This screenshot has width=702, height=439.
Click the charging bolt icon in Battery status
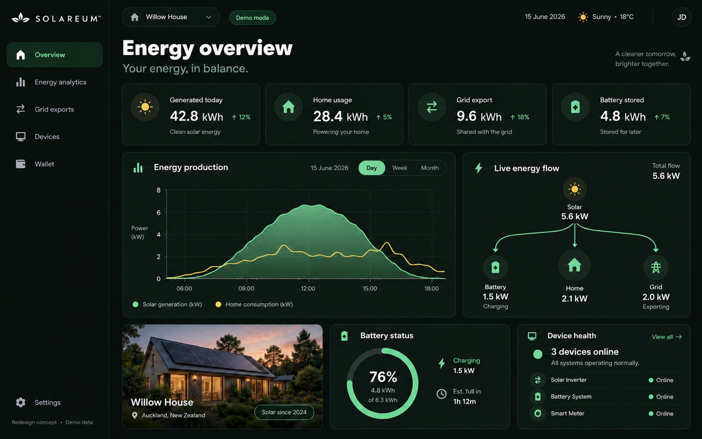coord(442,363)
